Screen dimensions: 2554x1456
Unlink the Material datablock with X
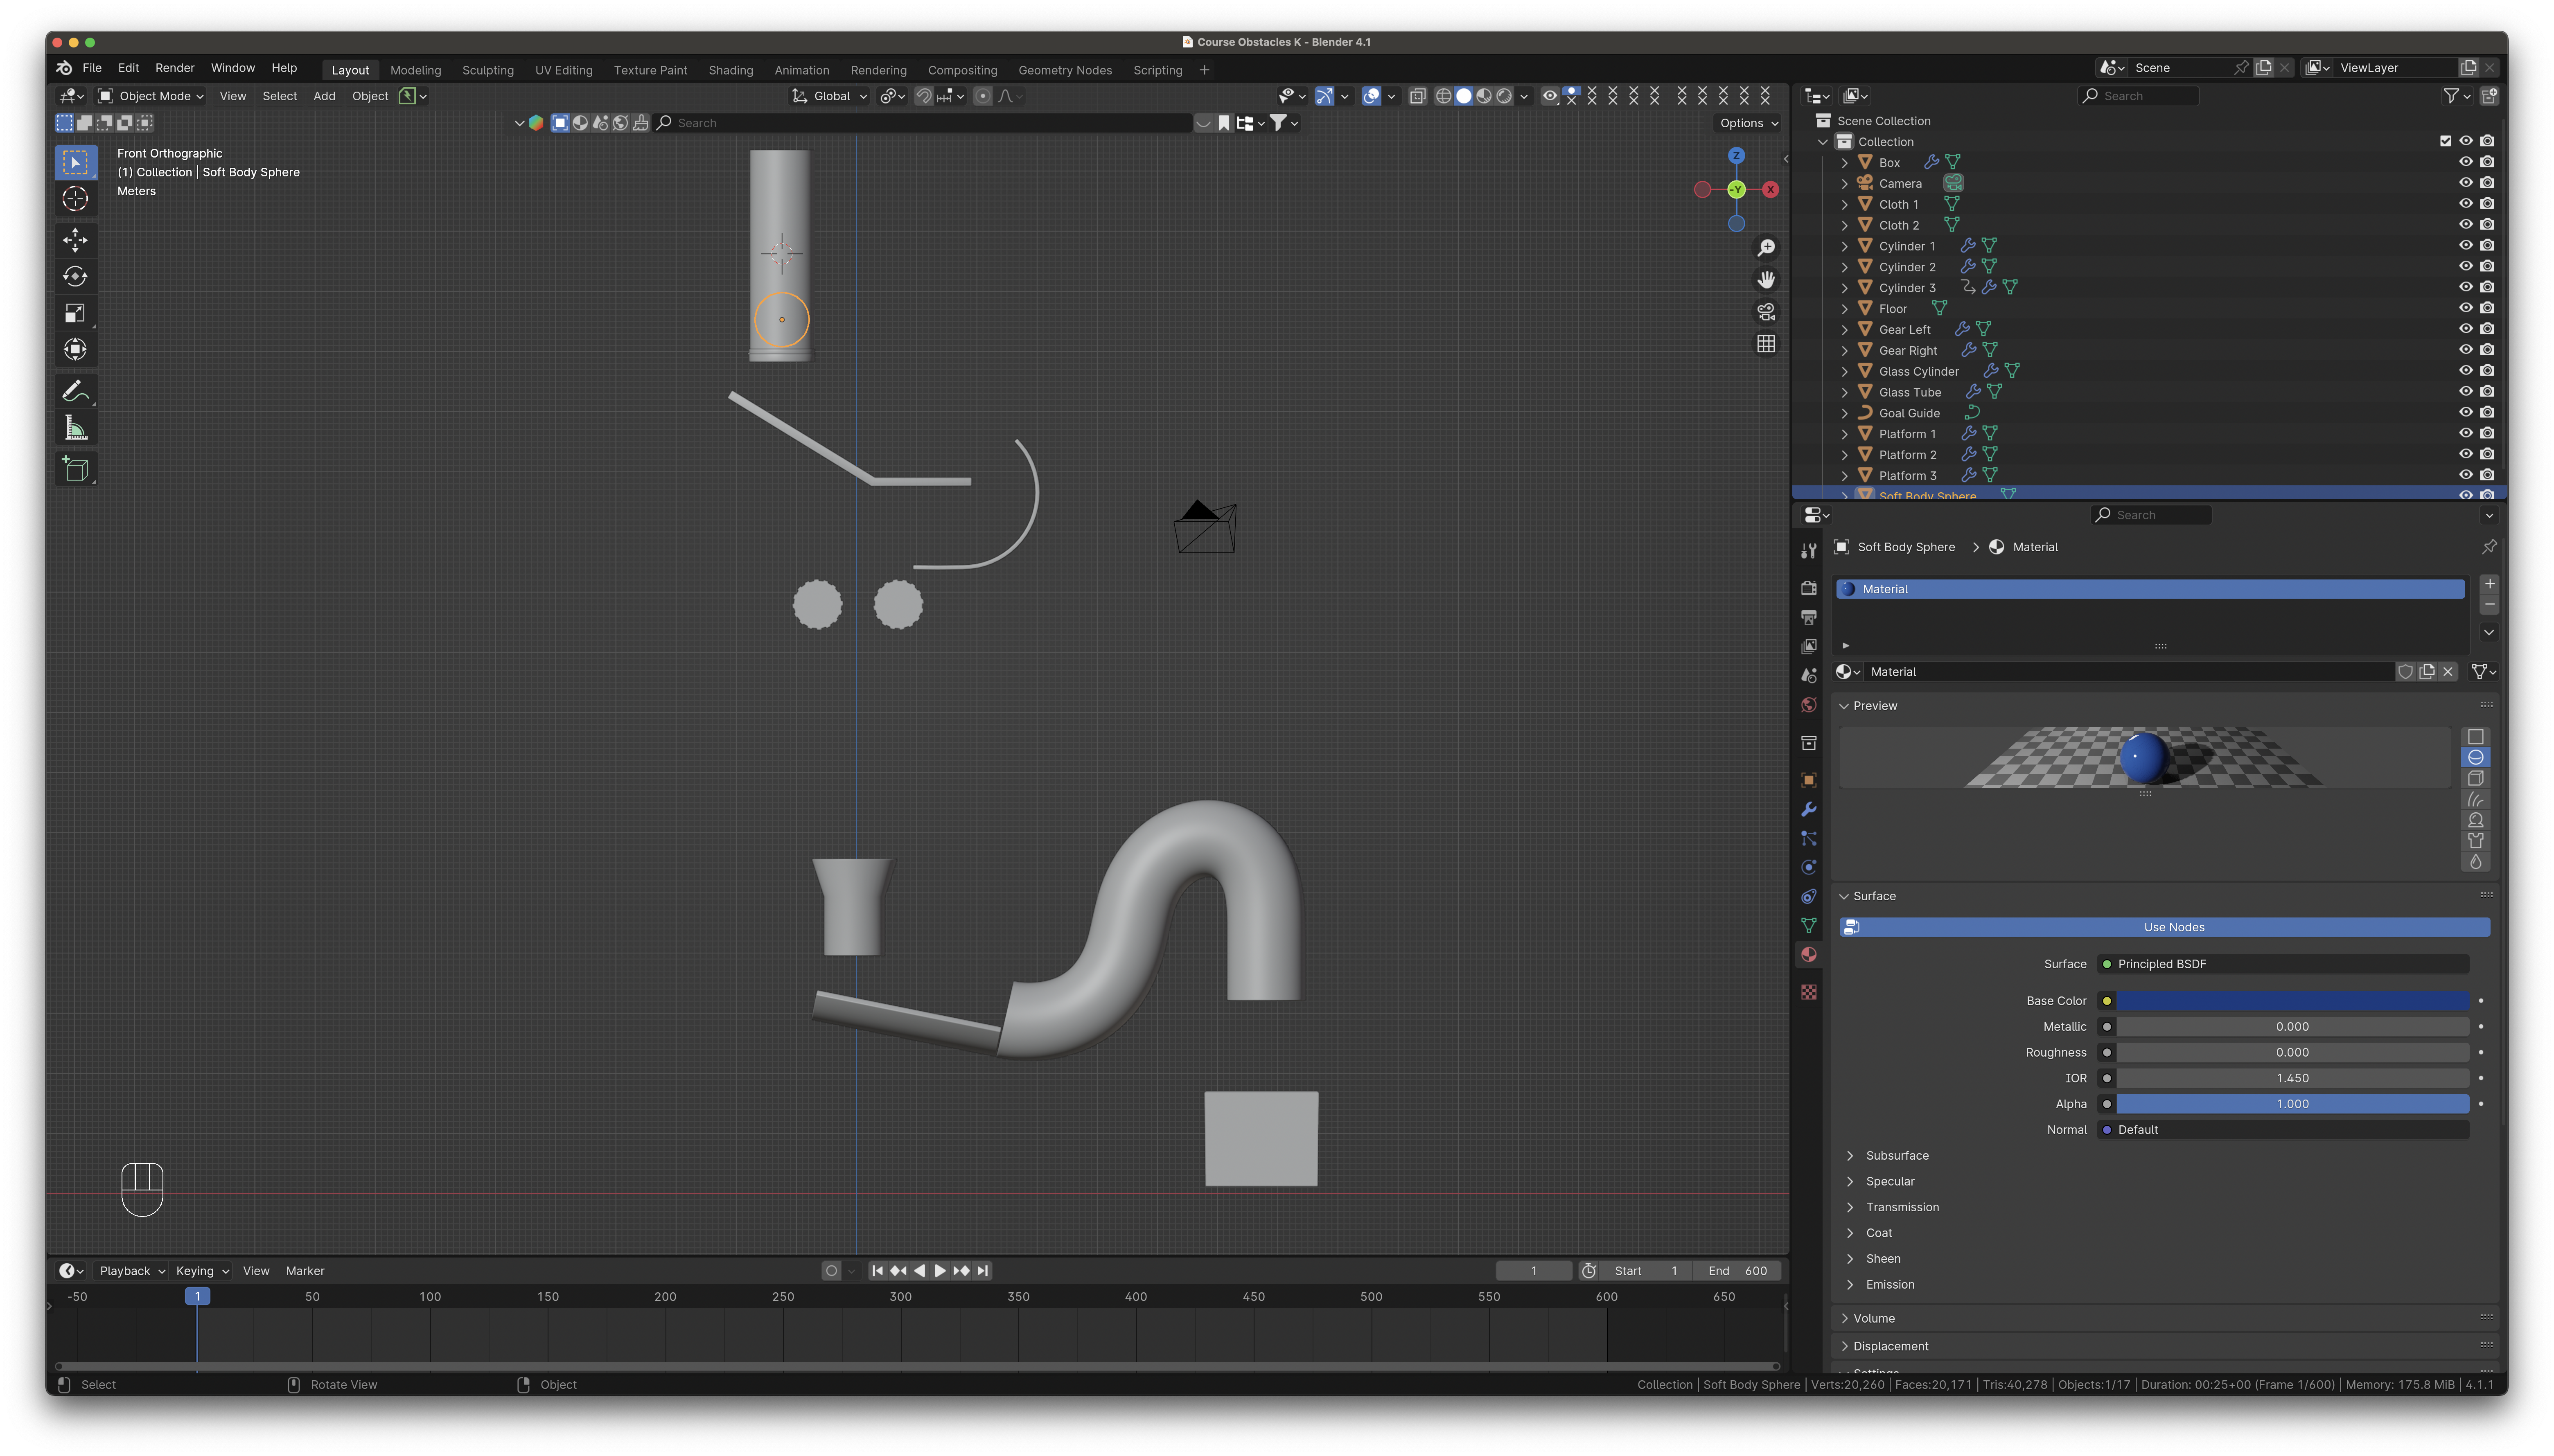click(x=2448, y=672)
